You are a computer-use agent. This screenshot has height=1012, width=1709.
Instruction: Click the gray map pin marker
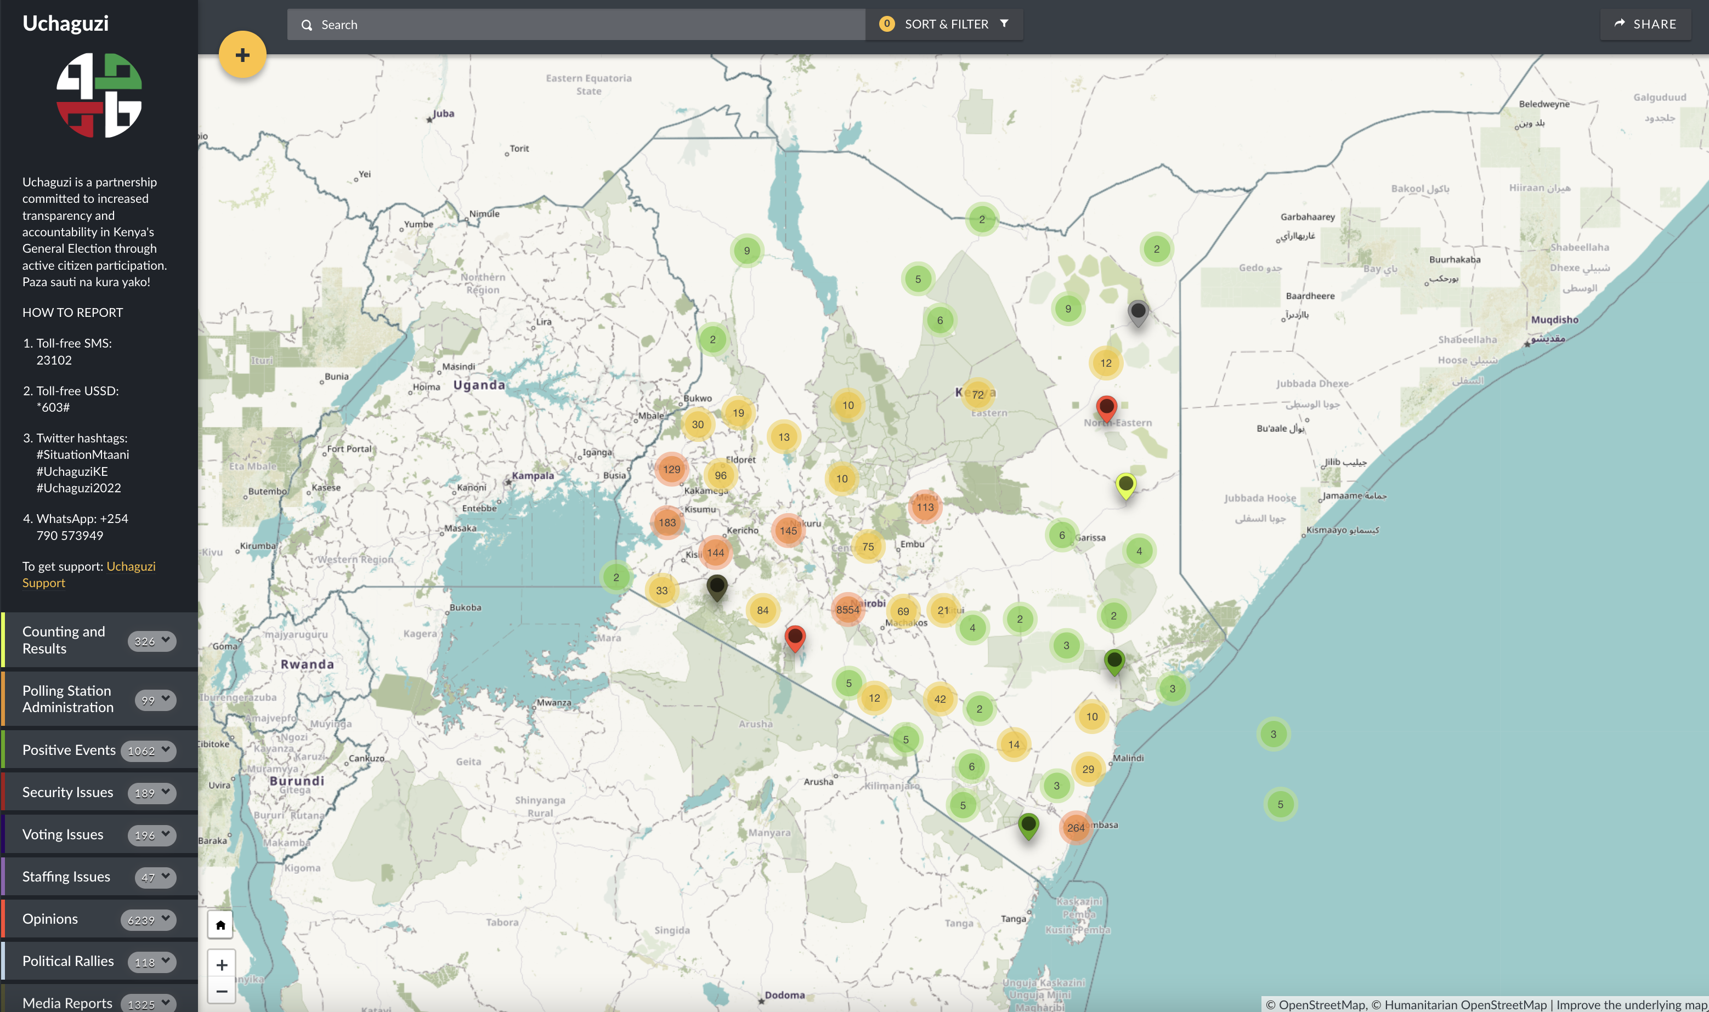[x=1138, y=311]
